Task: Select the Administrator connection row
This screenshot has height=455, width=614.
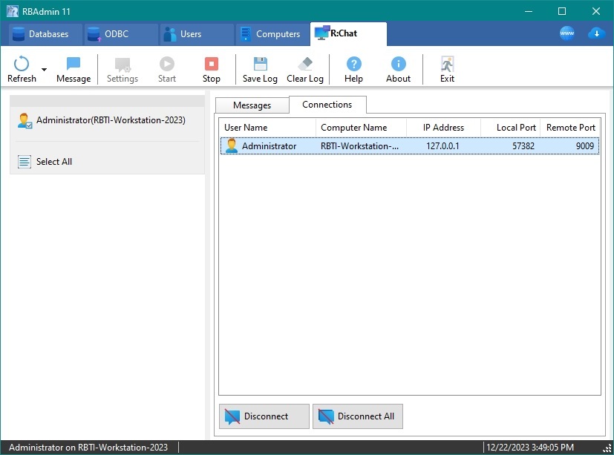Action: [x=410, y=146]
